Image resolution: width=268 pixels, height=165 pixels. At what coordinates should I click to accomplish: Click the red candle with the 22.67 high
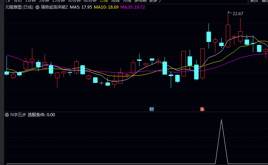pyautogui.click(x=228, y=36)
